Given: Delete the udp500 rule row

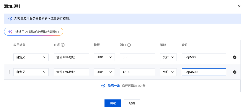Looking at the screenshot, I should [x=234, y=57].
